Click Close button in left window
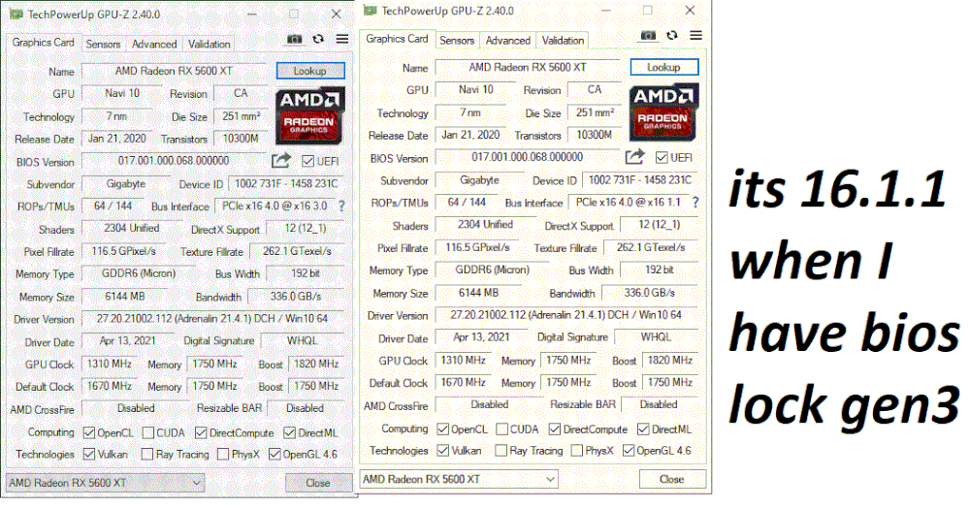Image resolution: width=969 pixels, height=509 pixels. (318, 483)
